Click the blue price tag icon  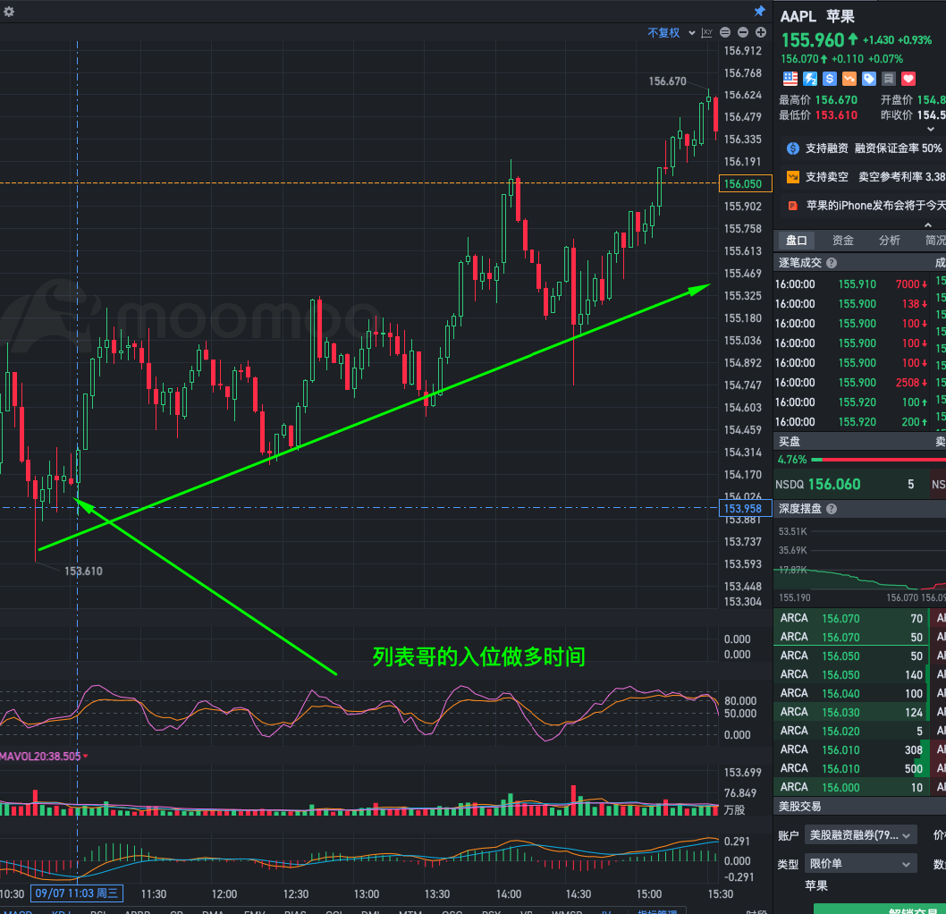click(x=869, y=79)
